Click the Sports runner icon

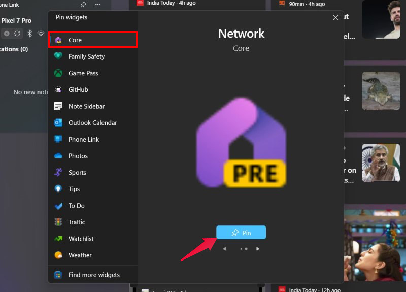58,172
